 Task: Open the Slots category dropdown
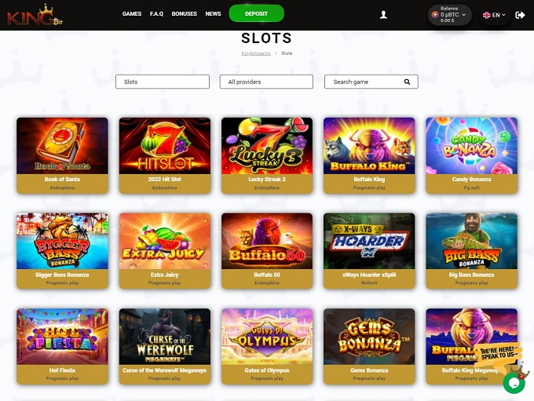click(162, 82)
